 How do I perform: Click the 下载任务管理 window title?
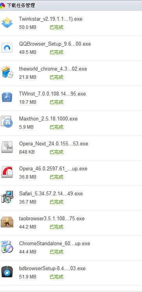coord(21,5)
